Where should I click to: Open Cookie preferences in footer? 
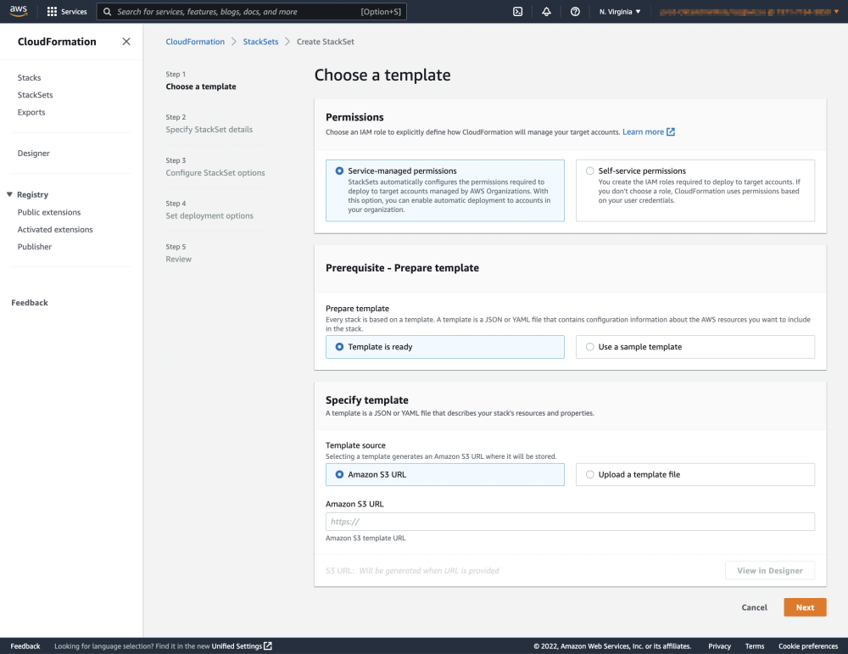click(x=808, y=646)
